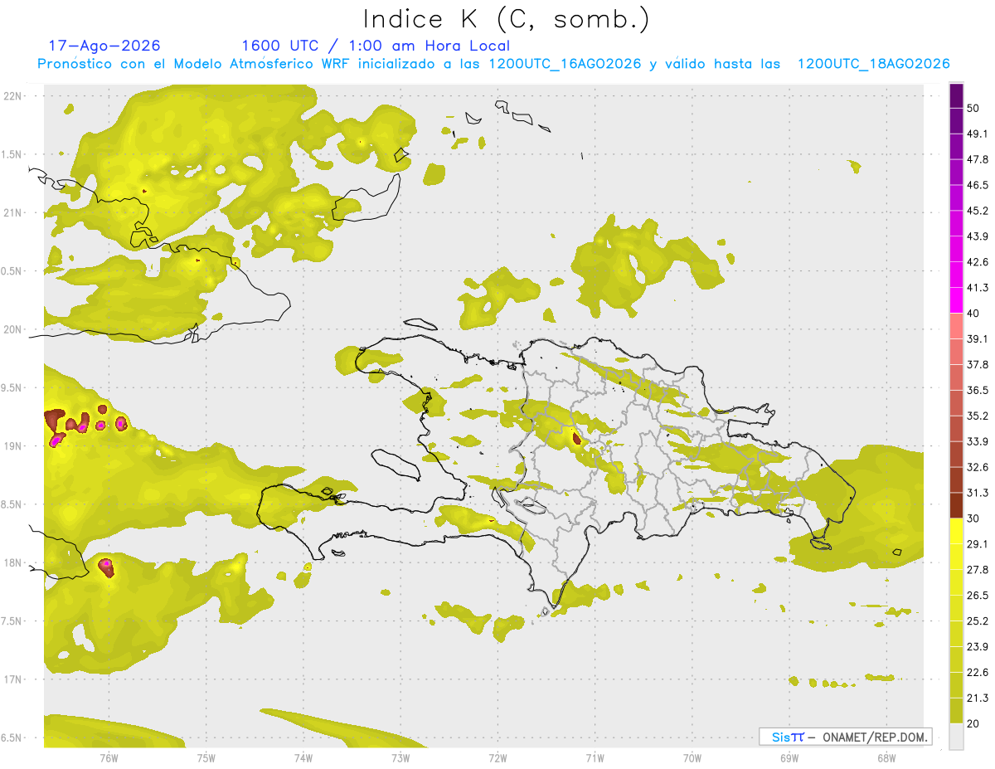
Task: Click the legend value '50'
Action: (973, 108)
